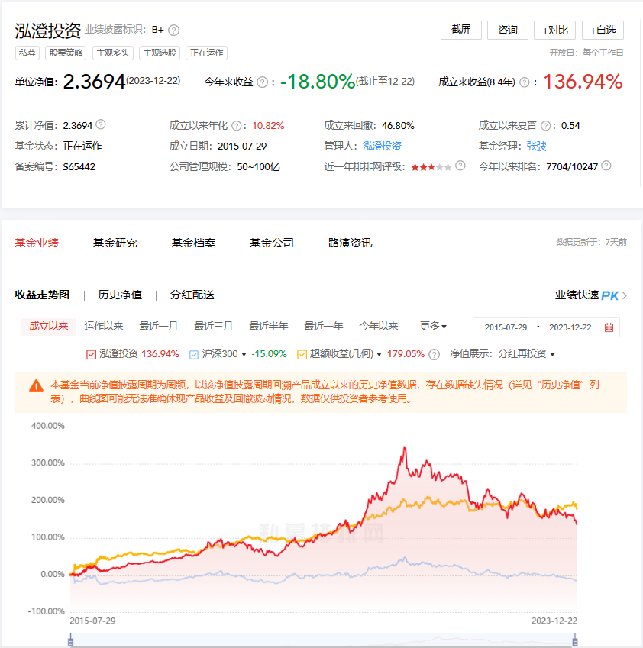Click the warning triangle icon in notice

click(x=36, y=385)
